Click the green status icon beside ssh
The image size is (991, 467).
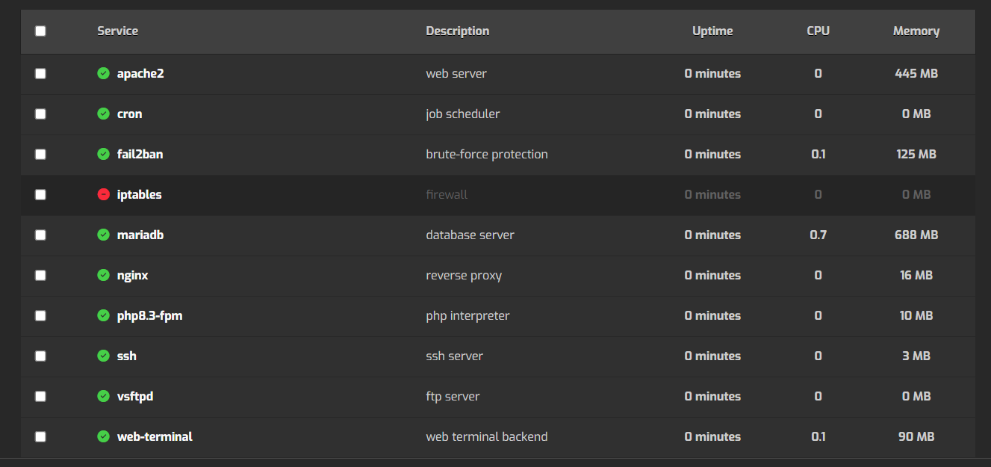click(104, 356)
